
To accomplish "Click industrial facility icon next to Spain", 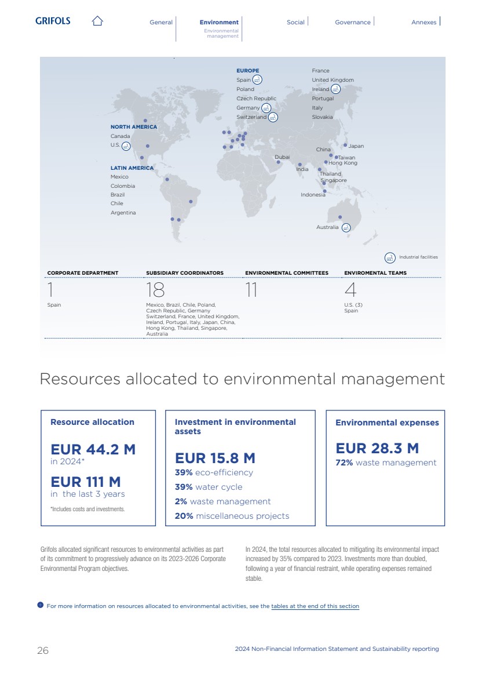I will (x=258, y=80).
